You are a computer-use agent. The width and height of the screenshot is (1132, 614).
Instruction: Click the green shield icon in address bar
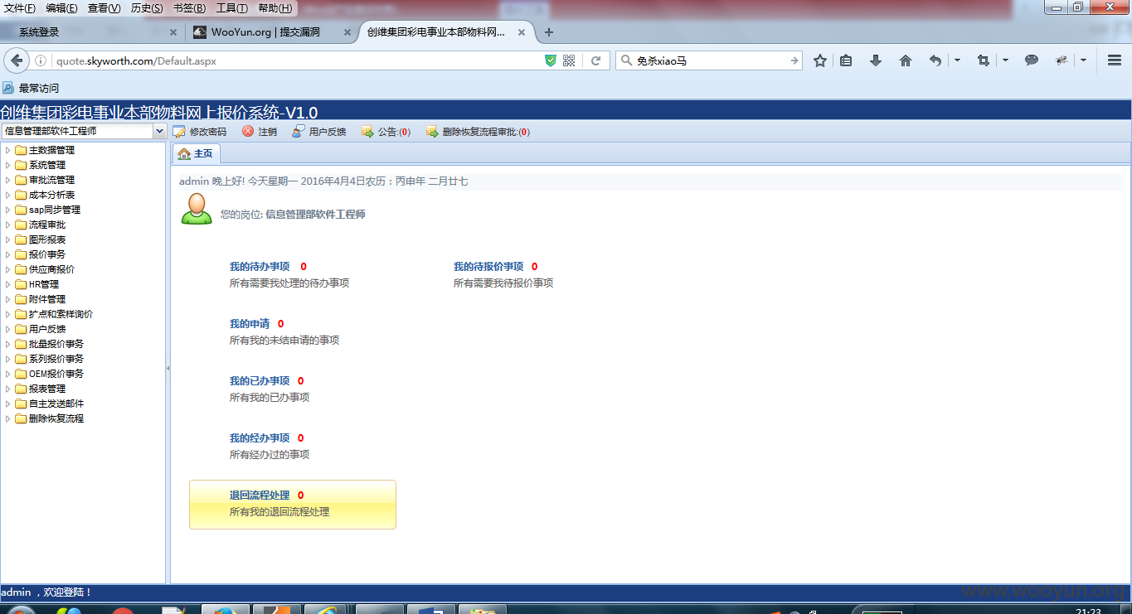tap(551, 60)
